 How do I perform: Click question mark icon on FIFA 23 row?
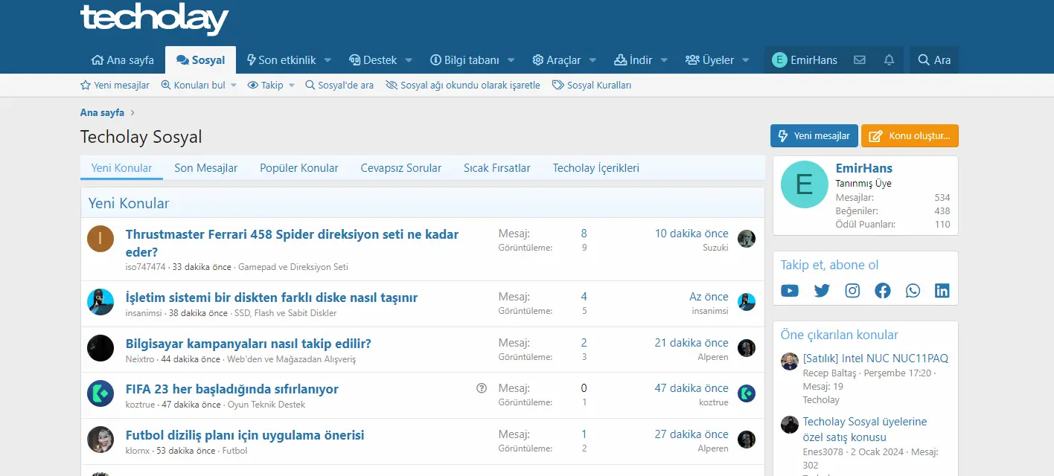tap(482, 387)
